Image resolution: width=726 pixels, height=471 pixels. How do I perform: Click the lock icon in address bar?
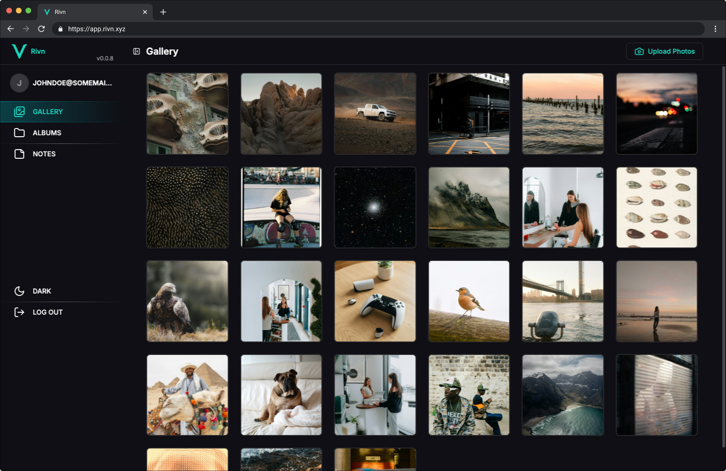click(60, 29)
